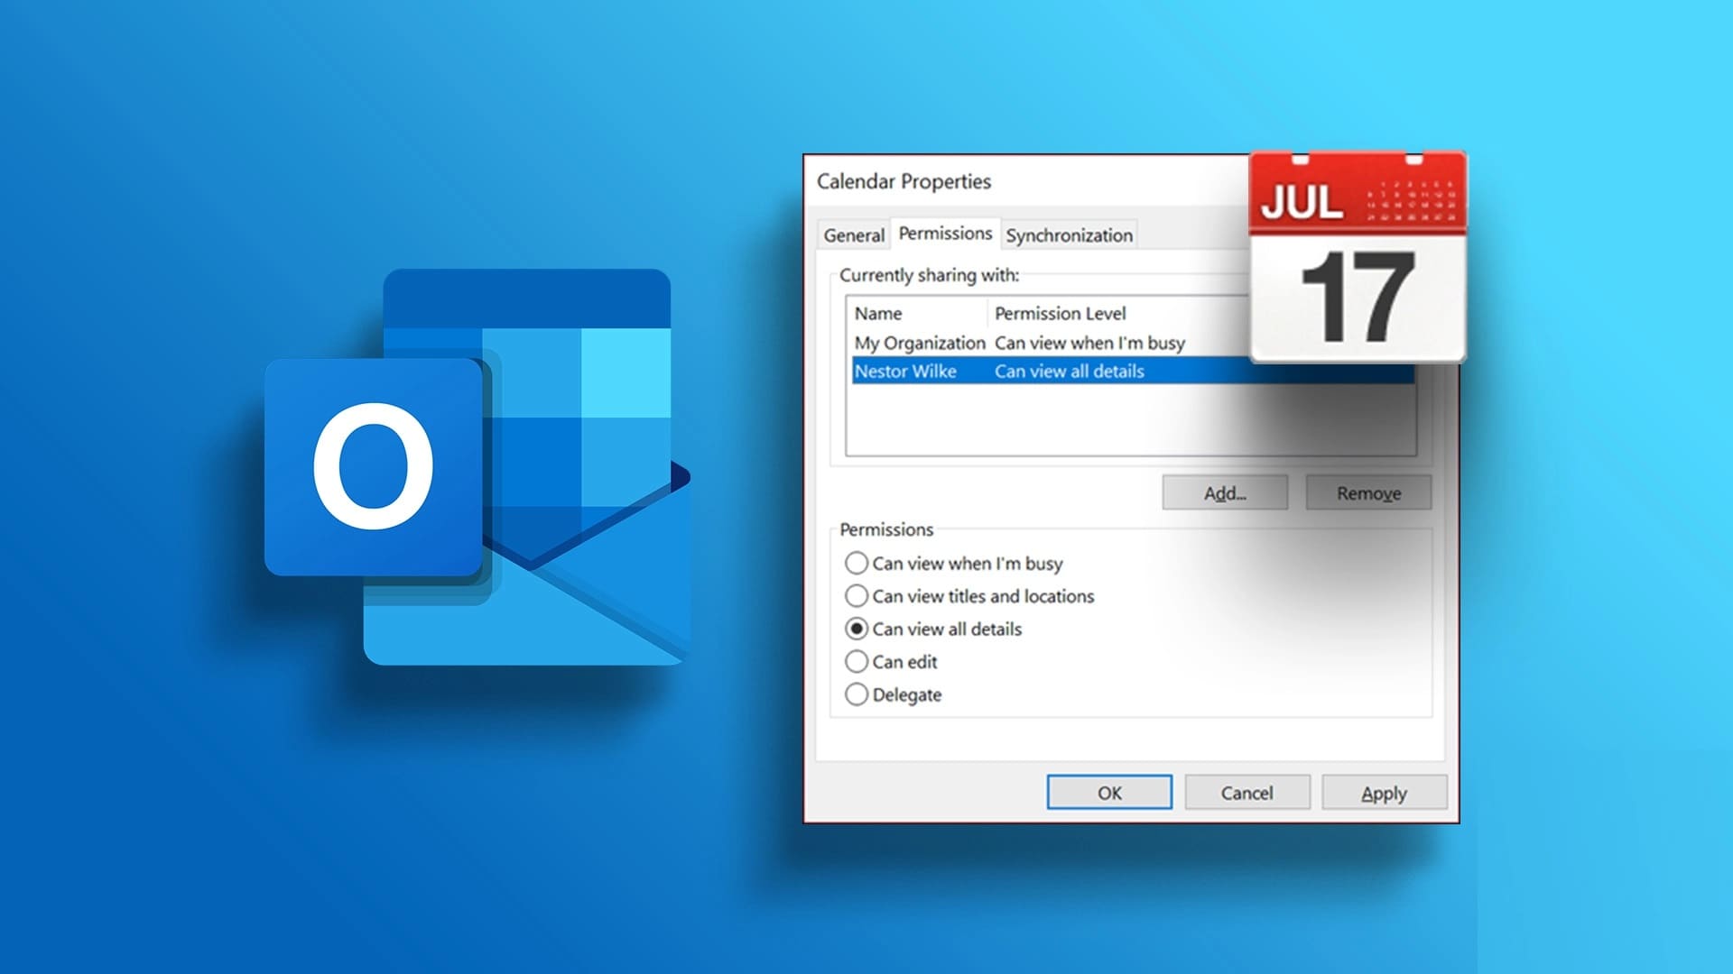Select the Nestor Wilke entry

(905, 372)
